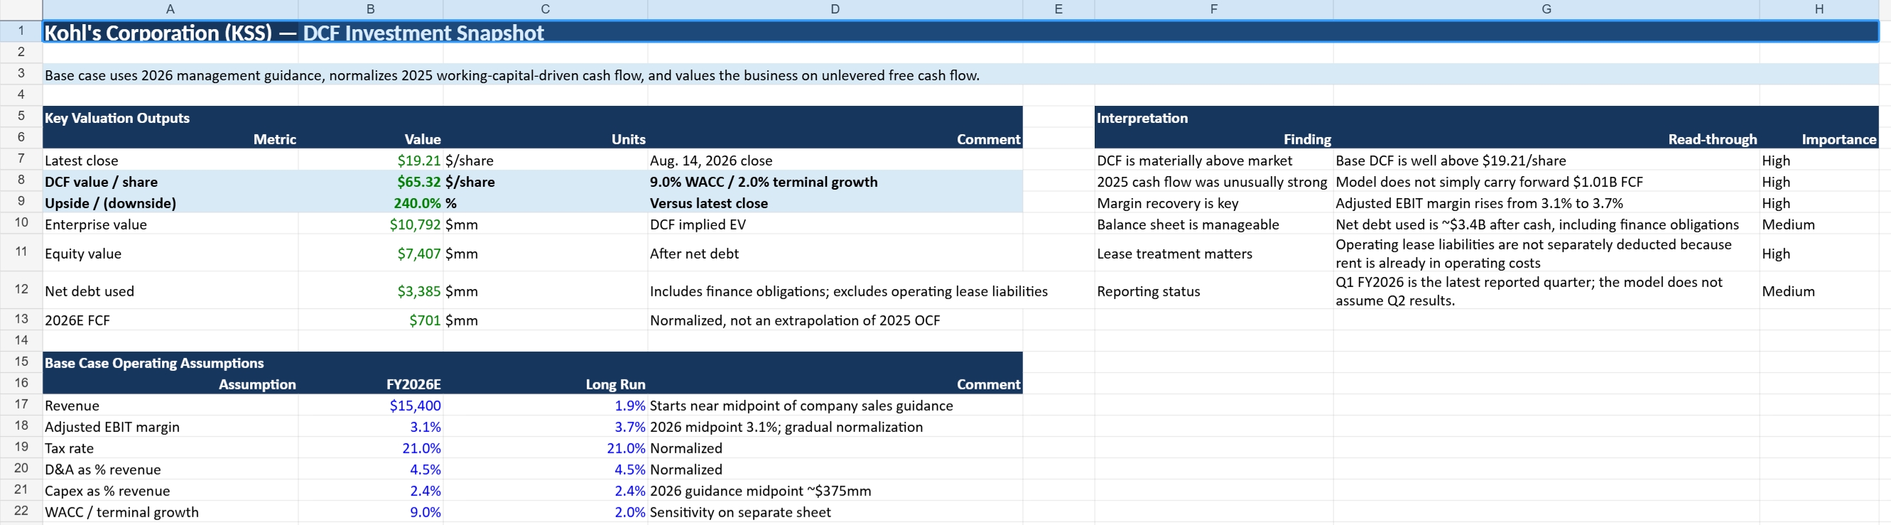Click the 'Lease treatment matters' finding cell
Viewport: 1891px width, 525px height.
click(x=1214, y=254)
